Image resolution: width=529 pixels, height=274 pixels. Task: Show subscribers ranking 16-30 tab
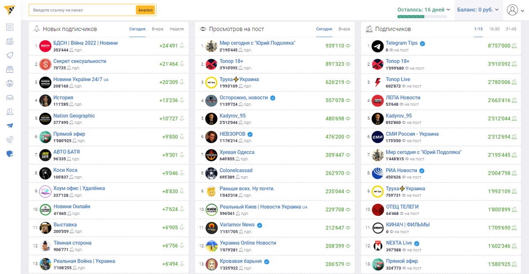(x=494, y=29)
